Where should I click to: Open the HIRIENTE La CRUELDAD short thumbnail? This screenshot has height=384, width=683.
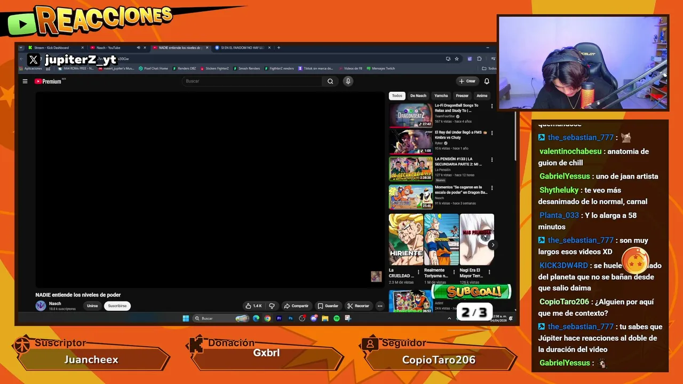click(406, 239)
